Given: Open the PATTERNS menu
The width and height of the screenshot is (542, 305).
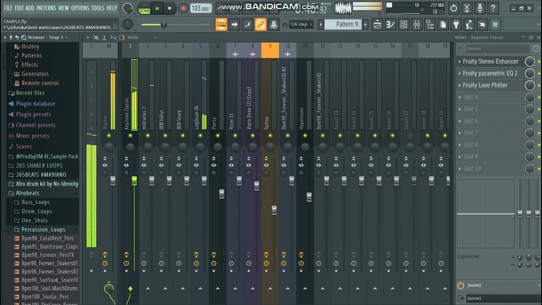Looking at the screenshot, I should point(46,8).
